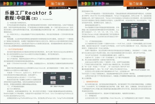Click small icon in left orange banner

coord(48,4)
